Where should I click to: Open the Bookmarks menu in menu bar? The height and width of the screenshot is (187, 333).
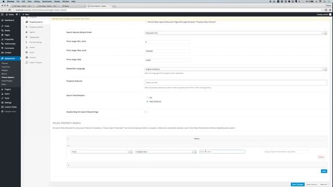[47, 2]
